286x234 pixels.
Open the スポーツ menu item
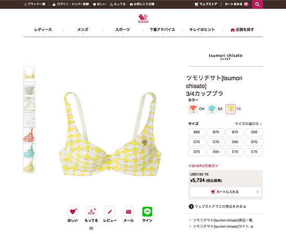123,30
